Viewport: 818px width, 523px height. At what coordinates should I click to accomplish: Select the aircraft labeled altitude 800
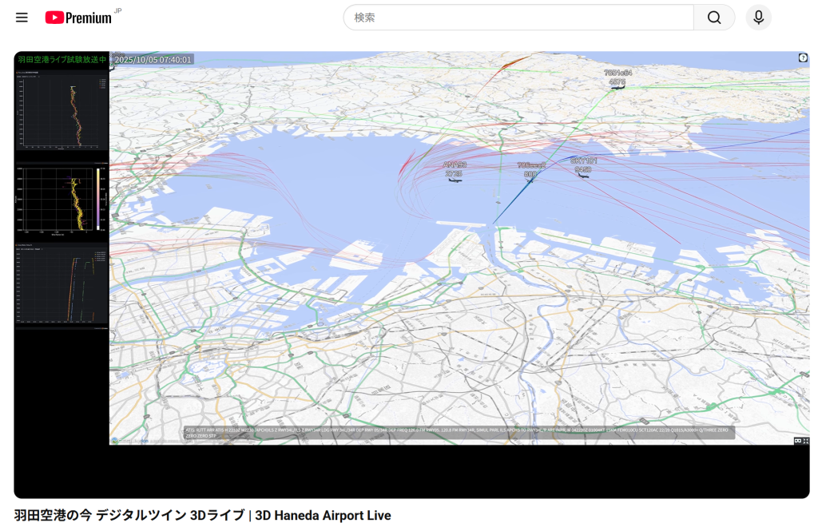[530, 180]
